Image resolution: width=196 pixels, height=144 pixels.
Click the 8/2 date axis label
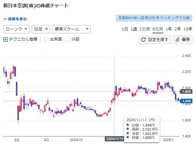click(17, 140)
